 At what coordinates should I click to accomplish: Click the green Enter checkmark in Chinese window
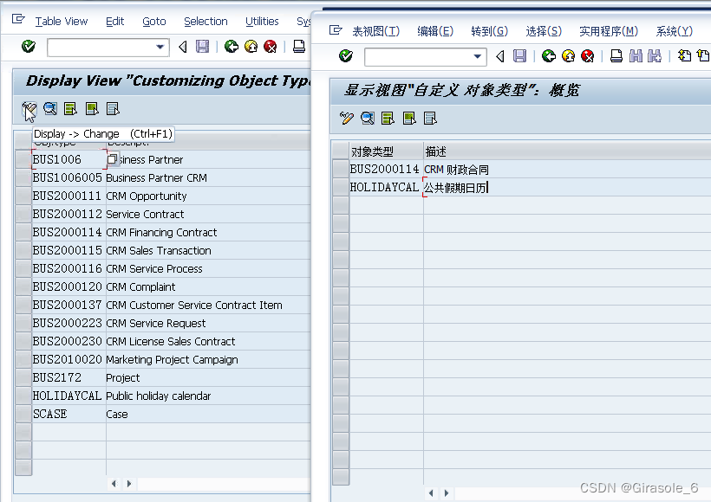pos(345,55)
